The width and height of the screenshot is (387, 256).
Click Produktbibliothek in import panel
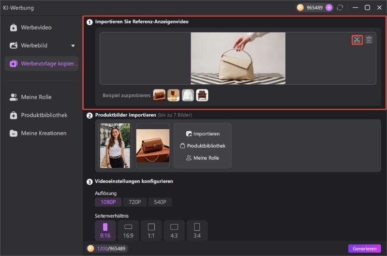tap(203, 146)
